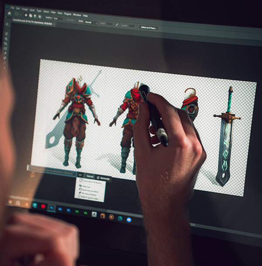Choose the first Generative AI terms popup entry
This screenshot has width=262, height=266.
[91, 182]
